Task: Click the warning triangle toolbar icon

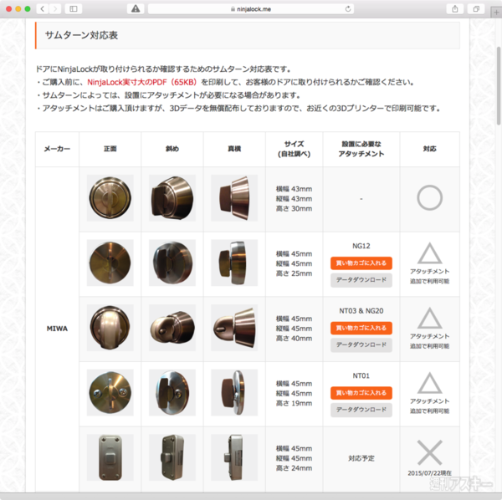Action: click(136, 9)
